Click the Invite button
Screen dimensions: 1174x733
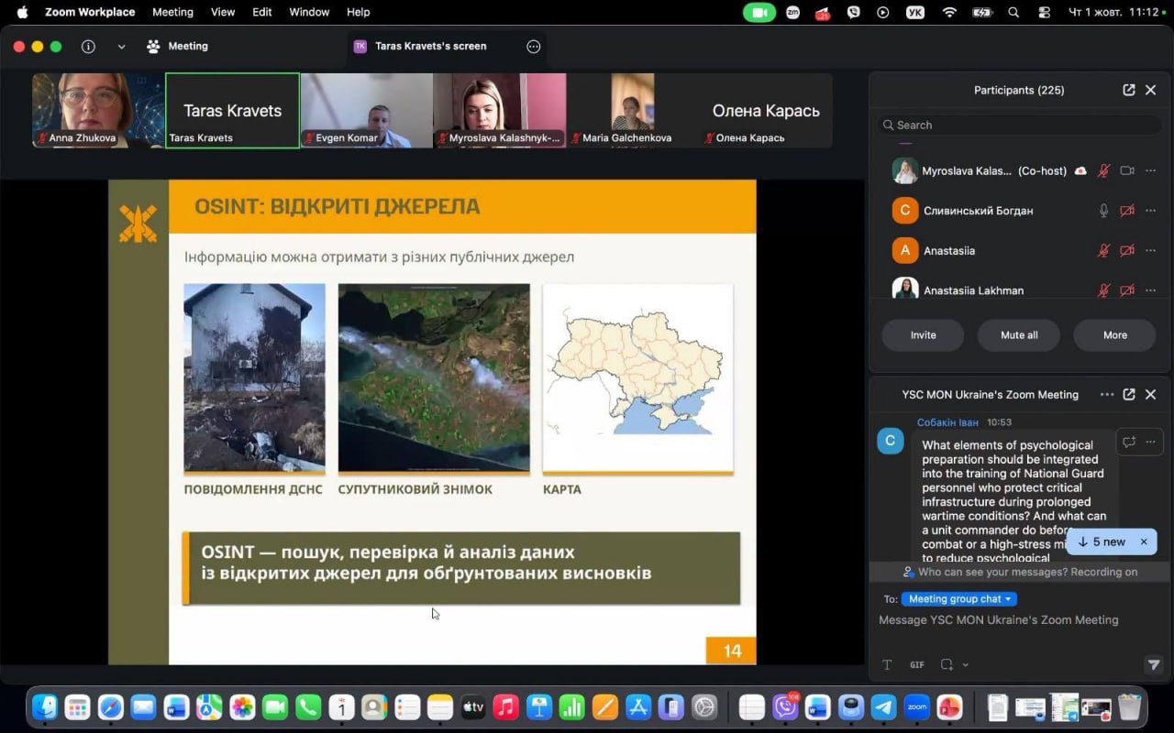[923, 334]
